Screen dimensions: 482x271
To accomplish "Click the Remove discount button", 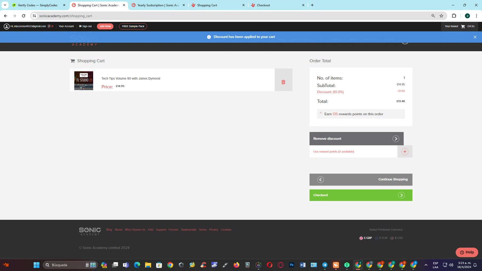I will pos(356,139).
